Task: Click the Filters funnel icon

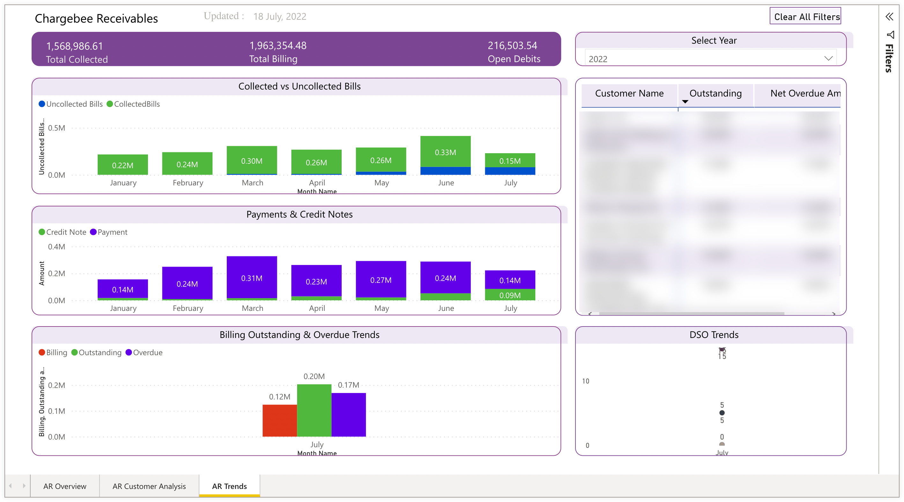Action: (890, 35)
